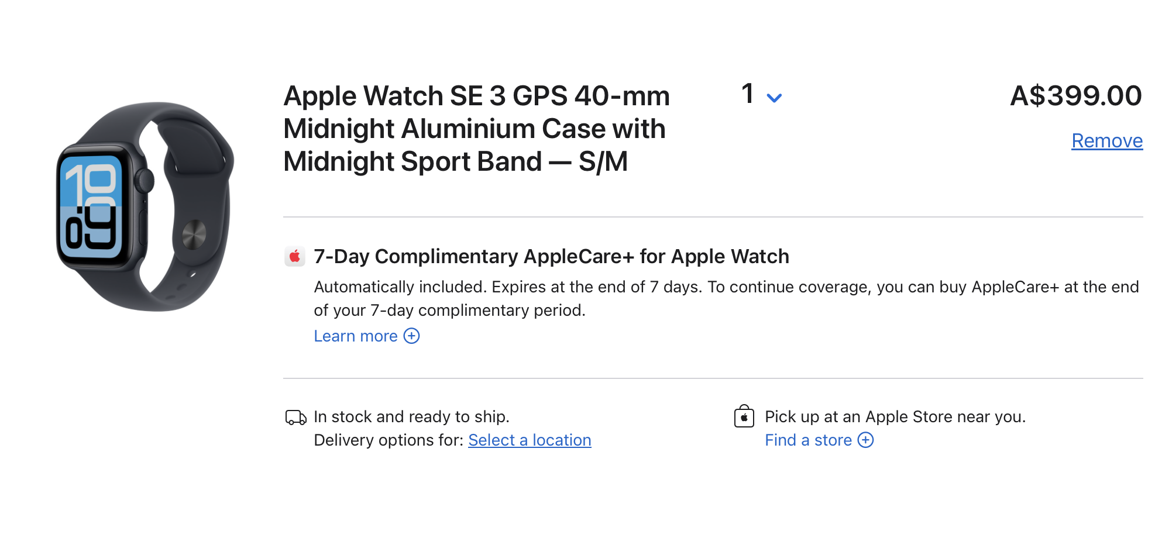Image resolution: width=1155 pixels, height=538 pixels.
Task: Click the plus circle beside Learn more
Action: (412, 336)
